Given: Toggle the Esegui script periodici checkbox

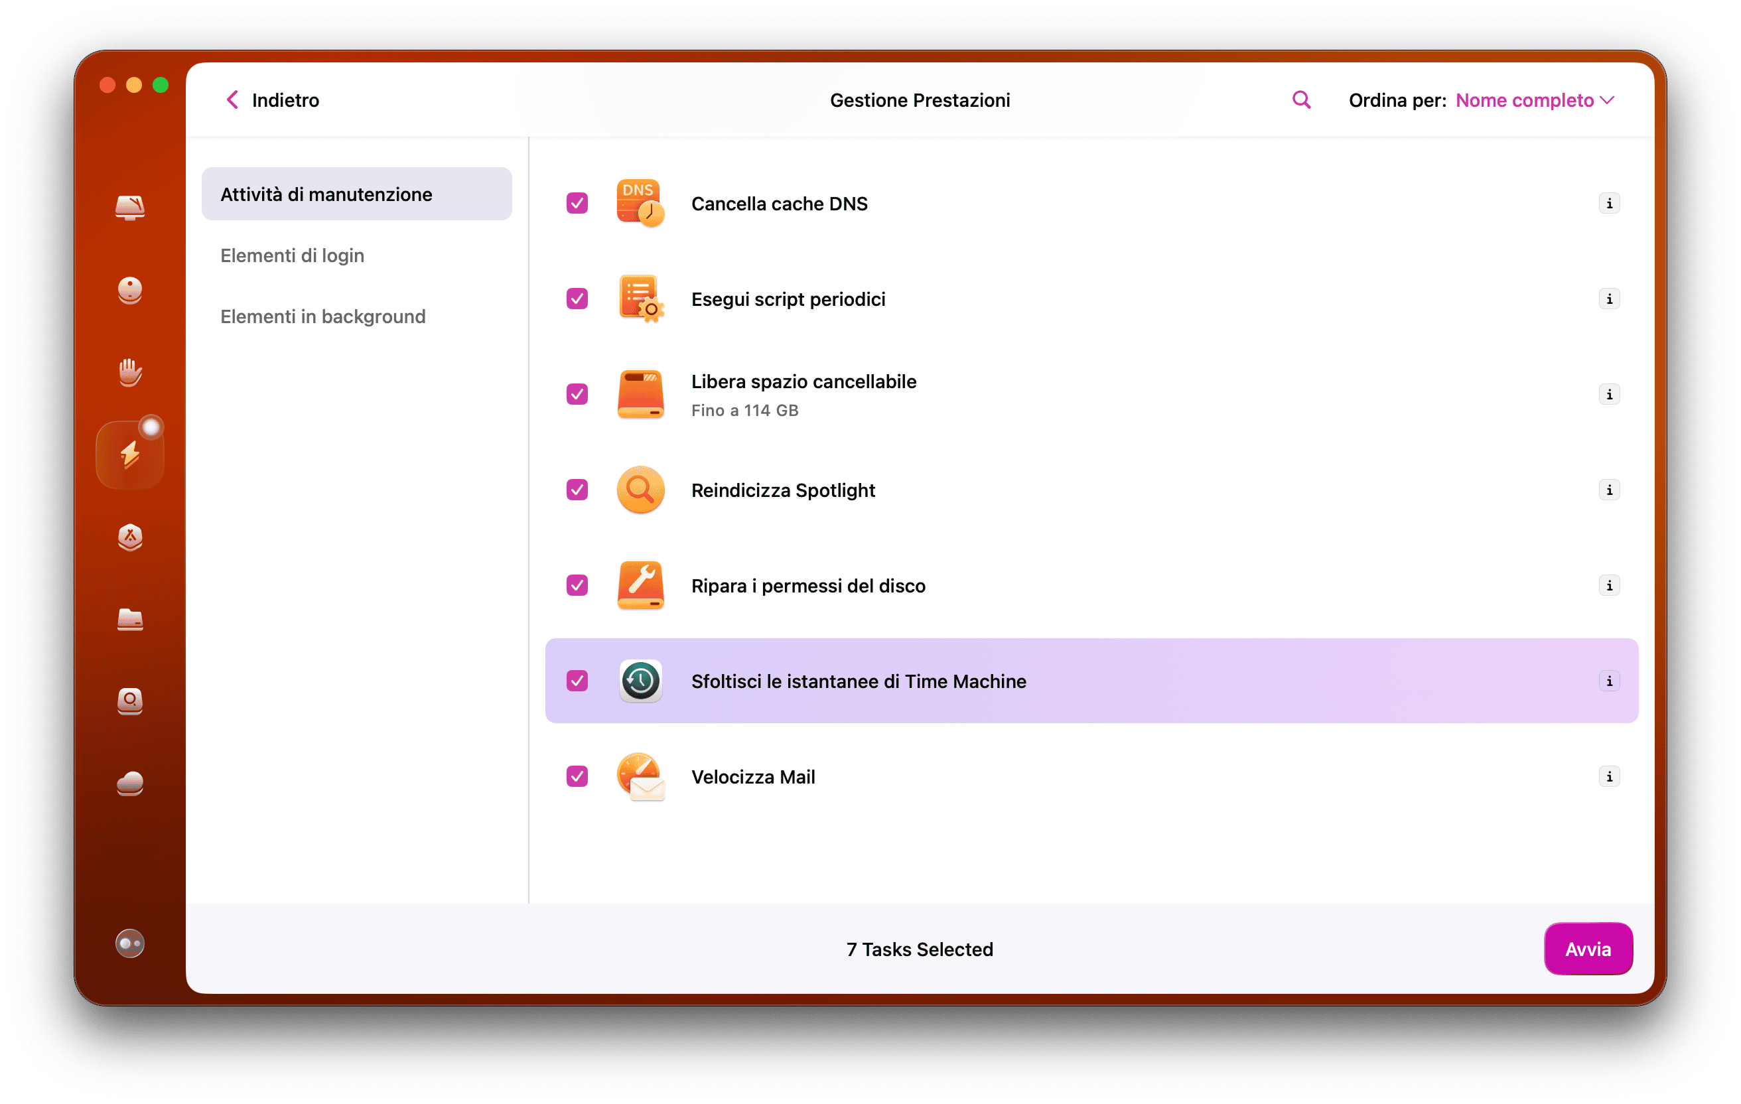Looking at the screenshot, I should coord(577,299).
